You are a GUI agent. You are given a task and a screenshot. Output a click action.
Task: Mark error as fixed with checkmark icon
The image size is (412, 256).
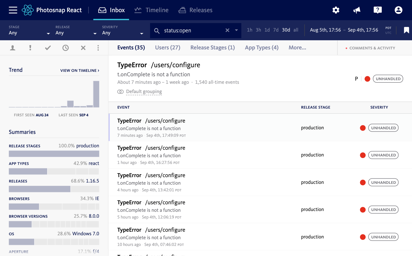coord(48,48)
